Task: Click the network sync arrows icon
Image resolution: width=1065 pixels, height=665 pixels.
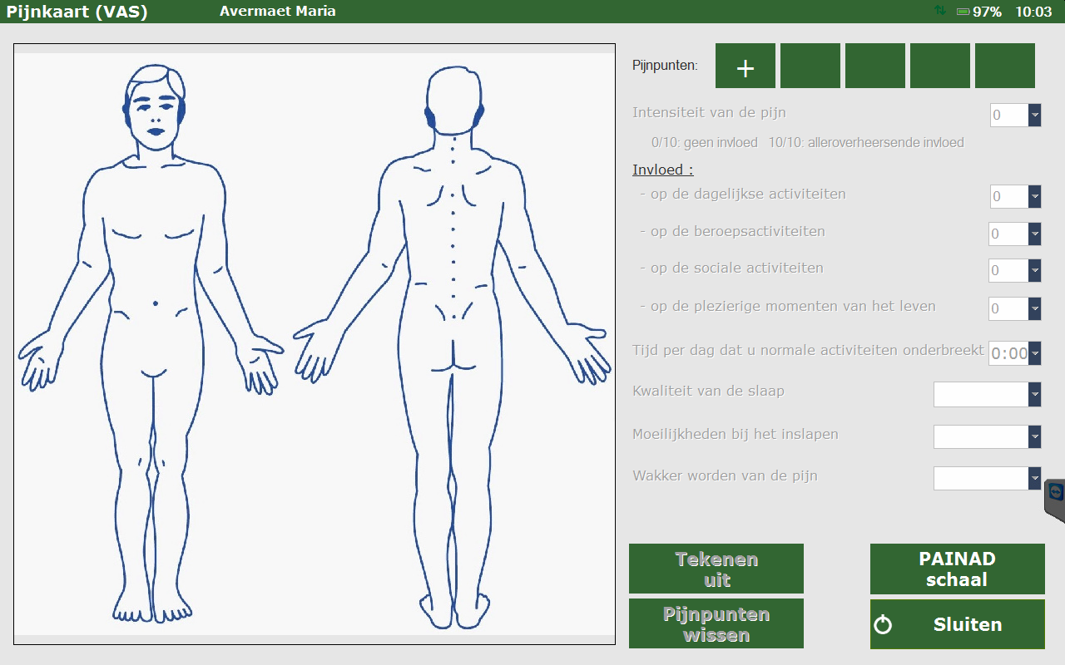Action: pos(940,11)
